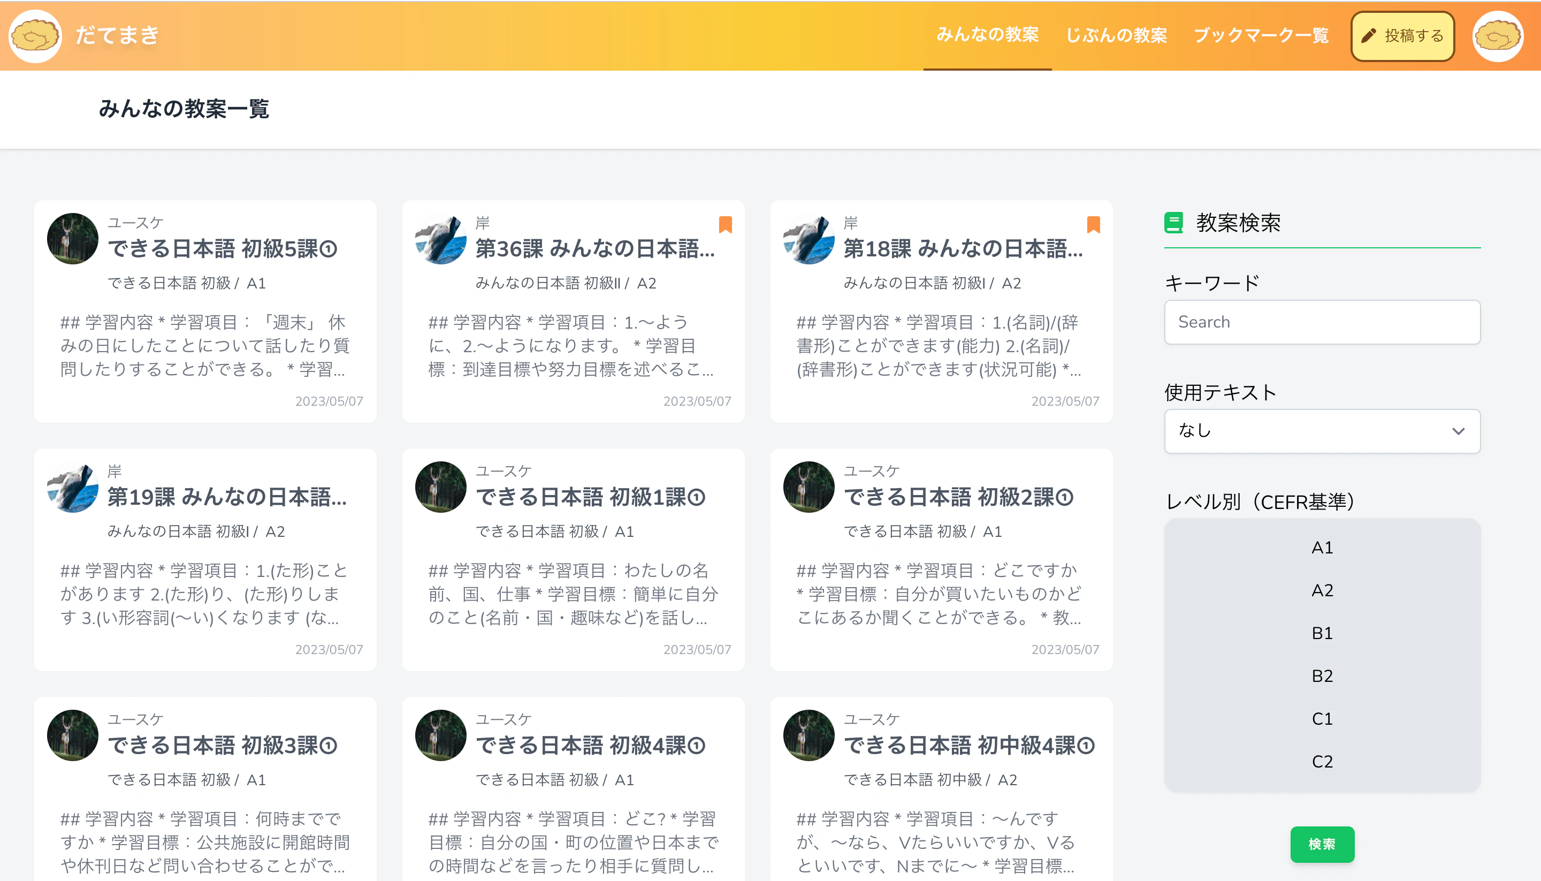Image resolution: width=1541 pixels, height=881 pixels.
Task: Click description starting 学習項目：1.(た形)こと
Action: (205, 594)
